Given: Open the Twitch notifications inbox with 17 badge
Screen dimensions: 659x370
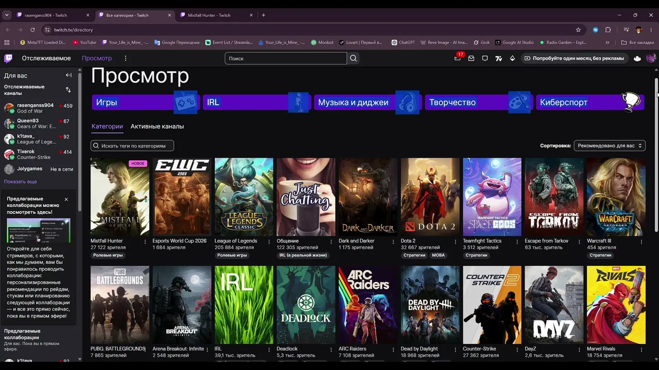Looking at the screenshot, I should (457, 58).
